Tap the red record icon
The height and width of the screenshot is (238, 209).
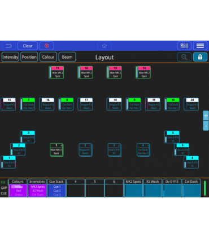pos(47,46)
